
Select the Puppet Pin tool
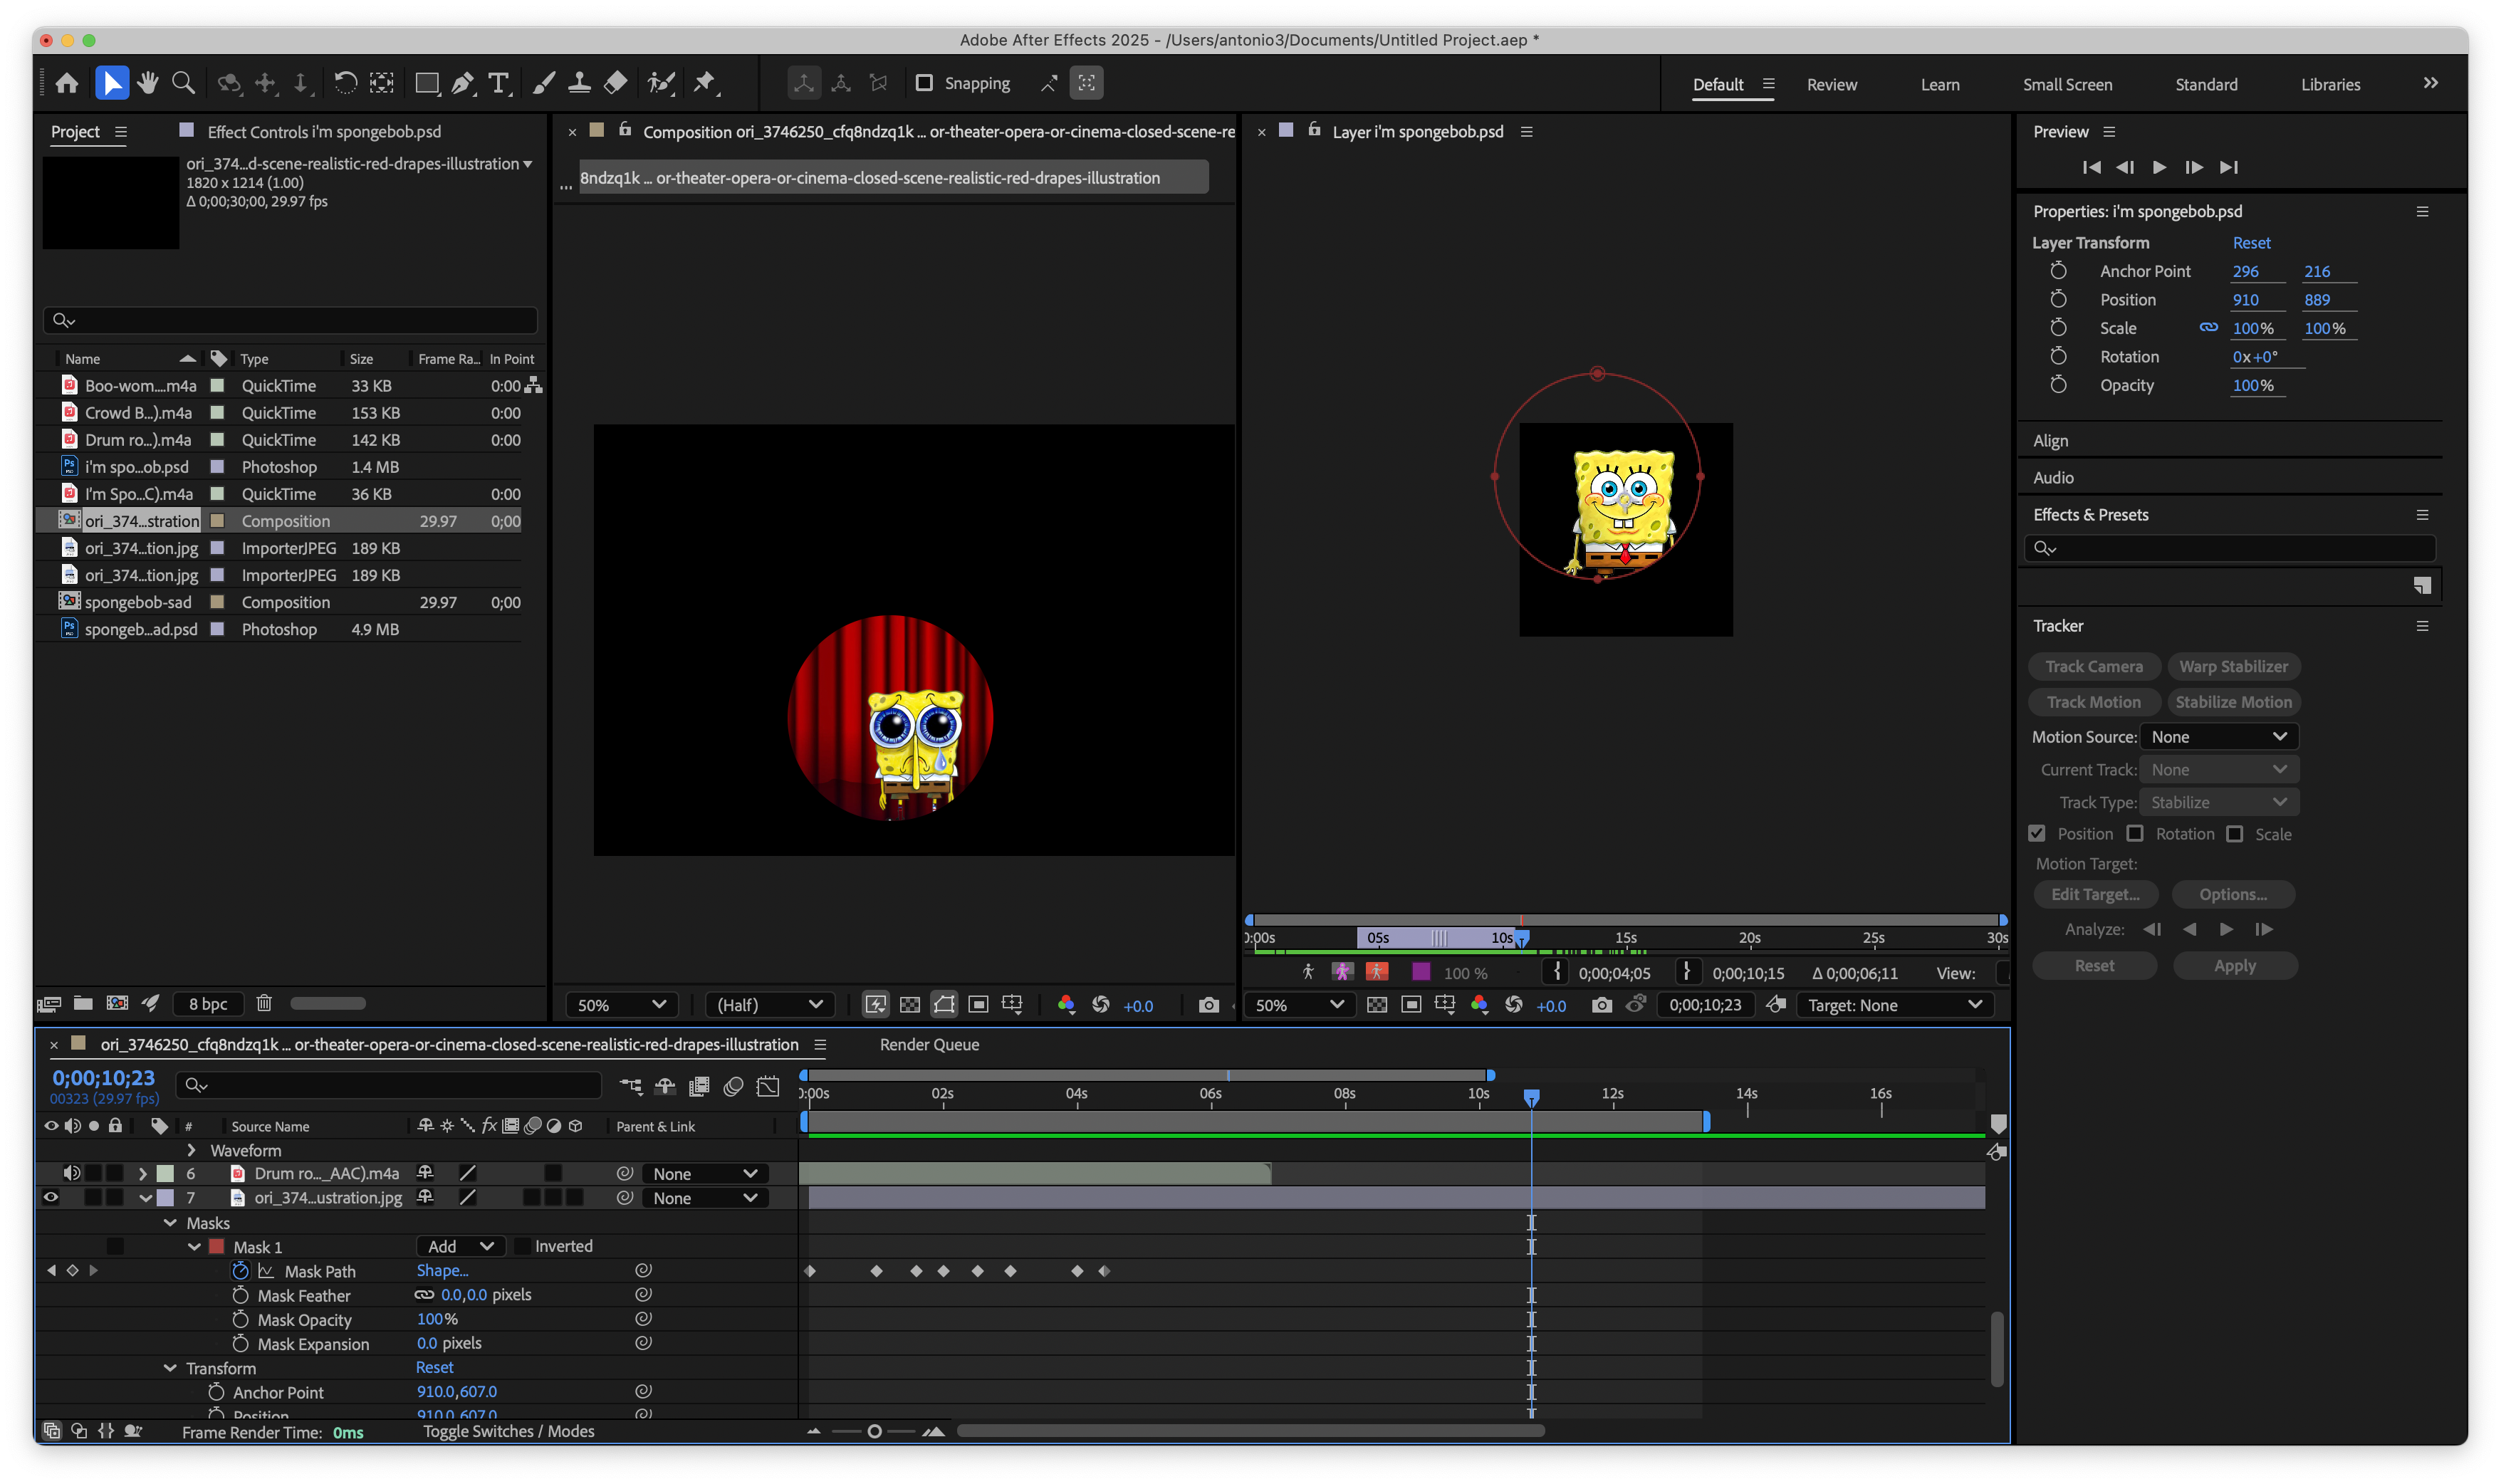705,83
